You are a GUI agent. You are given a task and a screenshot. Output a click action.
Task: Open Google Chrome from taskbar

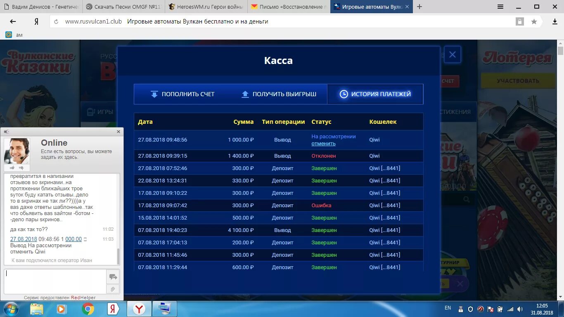point(88,309)
